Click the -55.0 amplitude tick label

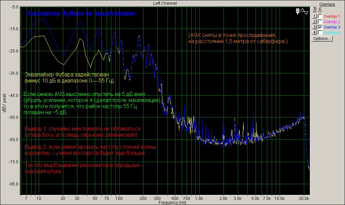[x=13, y=117]
